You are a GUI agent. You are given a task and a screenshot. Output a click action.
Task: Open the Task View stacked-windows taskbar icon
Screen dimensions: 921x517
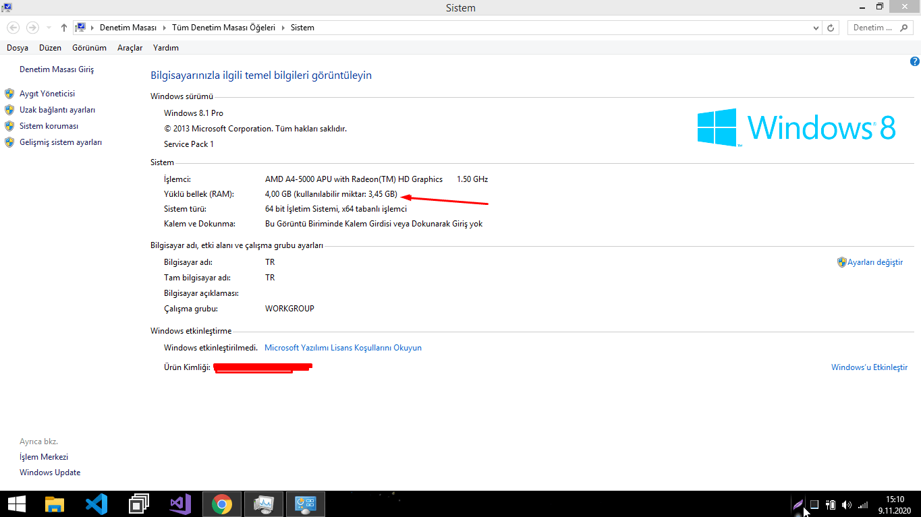coord(139,504)
